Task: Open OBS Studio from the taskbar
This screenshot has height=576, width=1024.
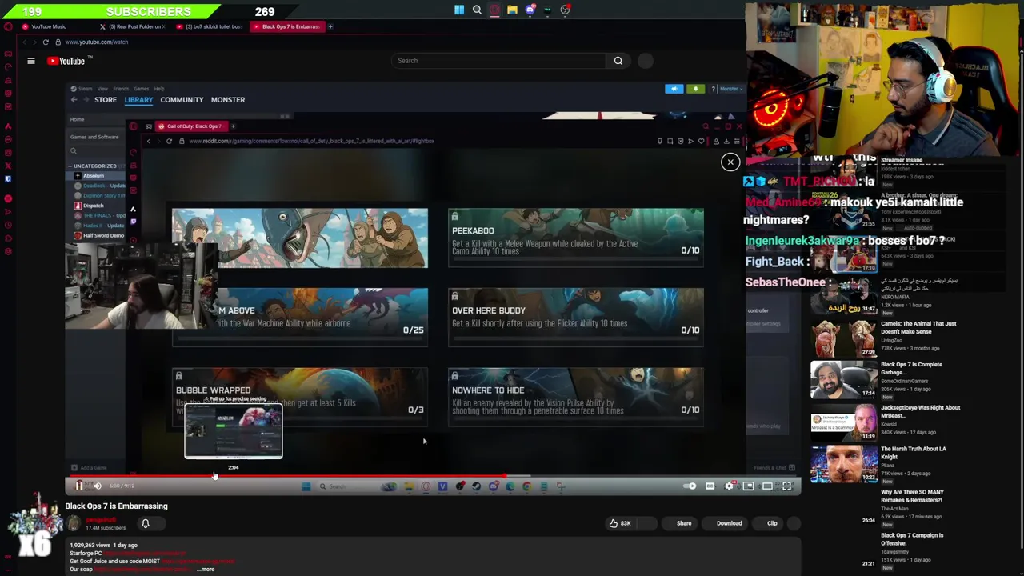Action: 565,10
